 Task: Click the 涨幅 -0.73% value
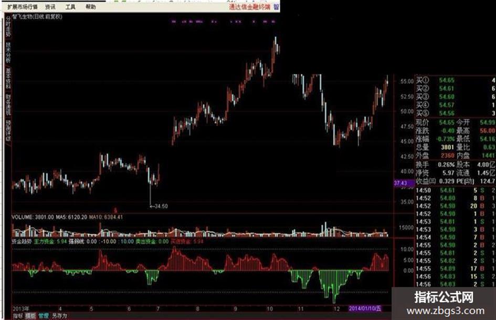pyautogui.click(x=446, y=139)
